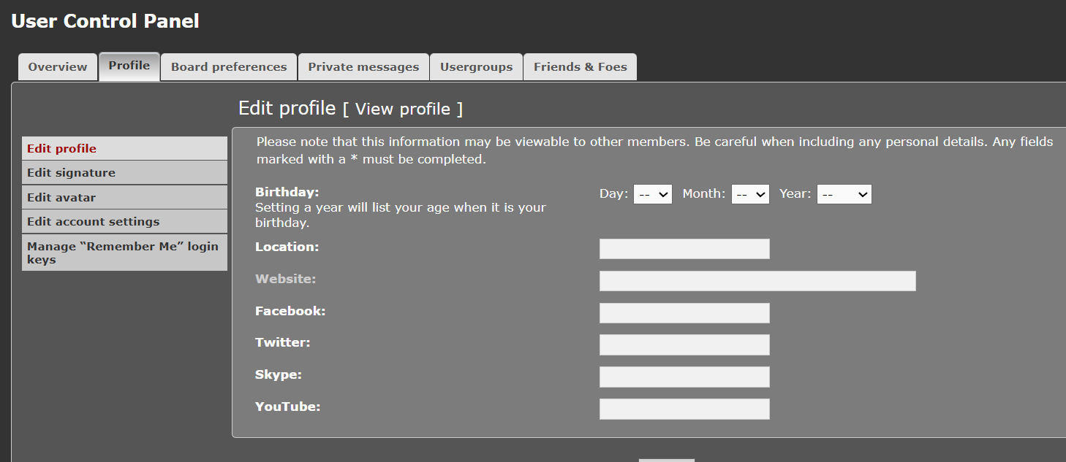Click the Twitter input field

click(x=684, y=344)
